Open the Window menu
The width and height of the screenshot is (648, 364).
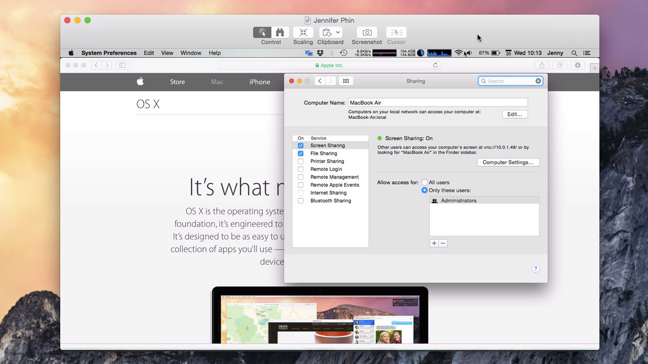191,53
